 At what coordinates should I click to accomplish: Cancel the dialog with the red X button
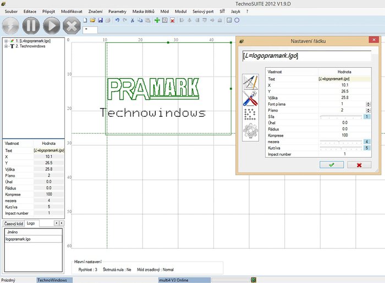(359, 165)
